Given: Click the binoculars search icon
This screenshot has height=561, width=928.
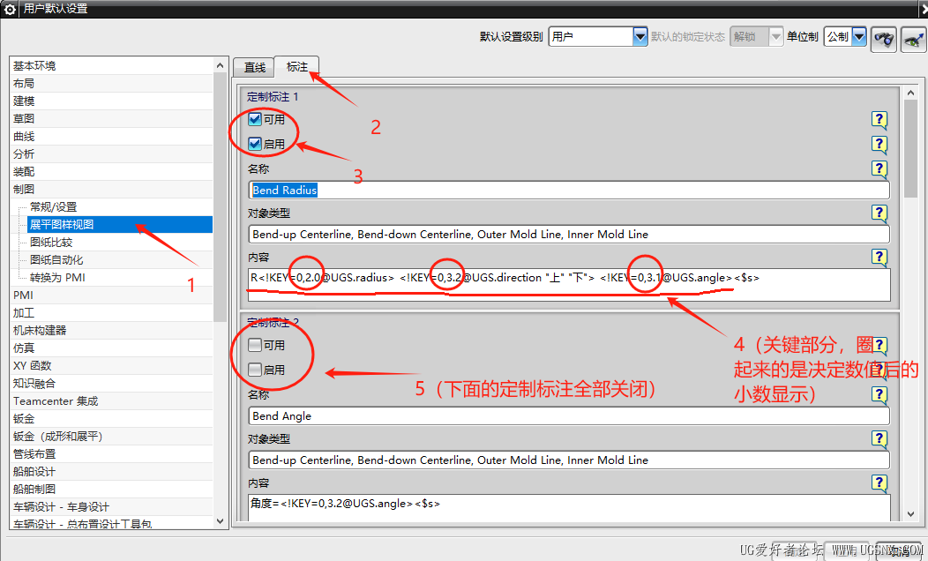Looking at the screenshot, I should click(884, 39).
